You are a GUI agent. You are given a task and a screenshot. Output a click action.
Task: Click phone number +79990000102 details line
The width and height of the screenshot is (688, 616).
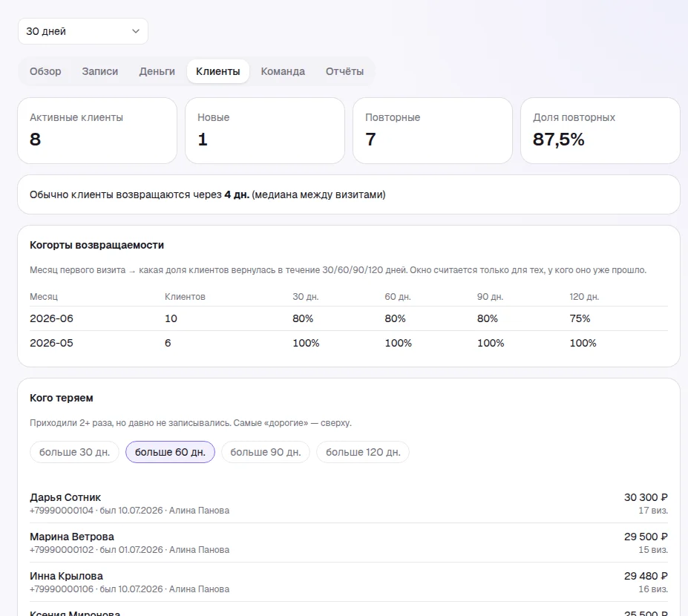(x=129, y=550)
